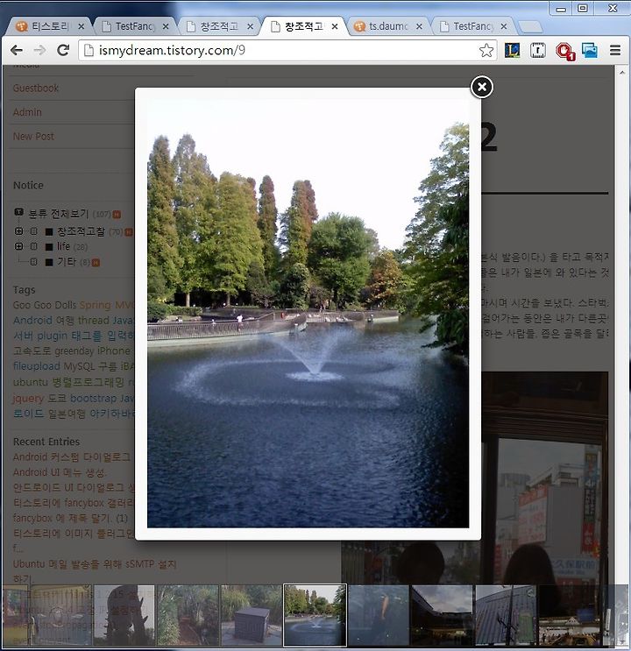The height and width of the screenshot is (651, 631).
Task: Open the fileupload tag link
Action: 37,366
